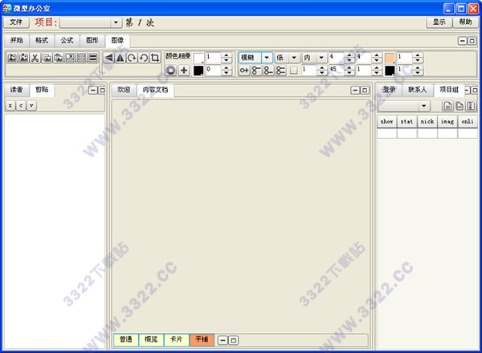Select the 内容文档 tab

[x=155, y=90]
